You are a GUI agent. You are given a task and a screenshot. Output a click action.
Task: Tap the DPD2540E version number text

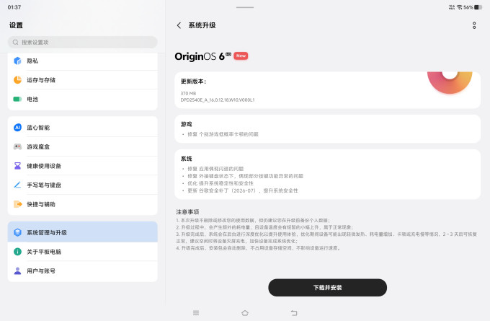coord(218,100)
